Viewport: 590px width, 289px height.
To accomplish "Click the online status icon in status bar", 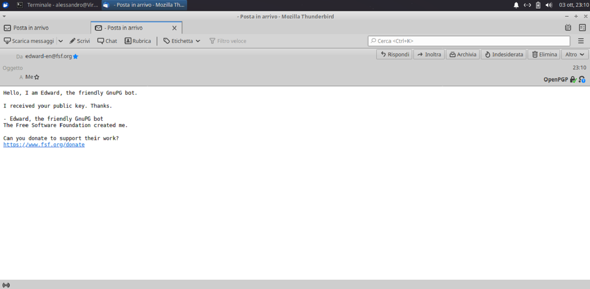I will click(6, 285).
